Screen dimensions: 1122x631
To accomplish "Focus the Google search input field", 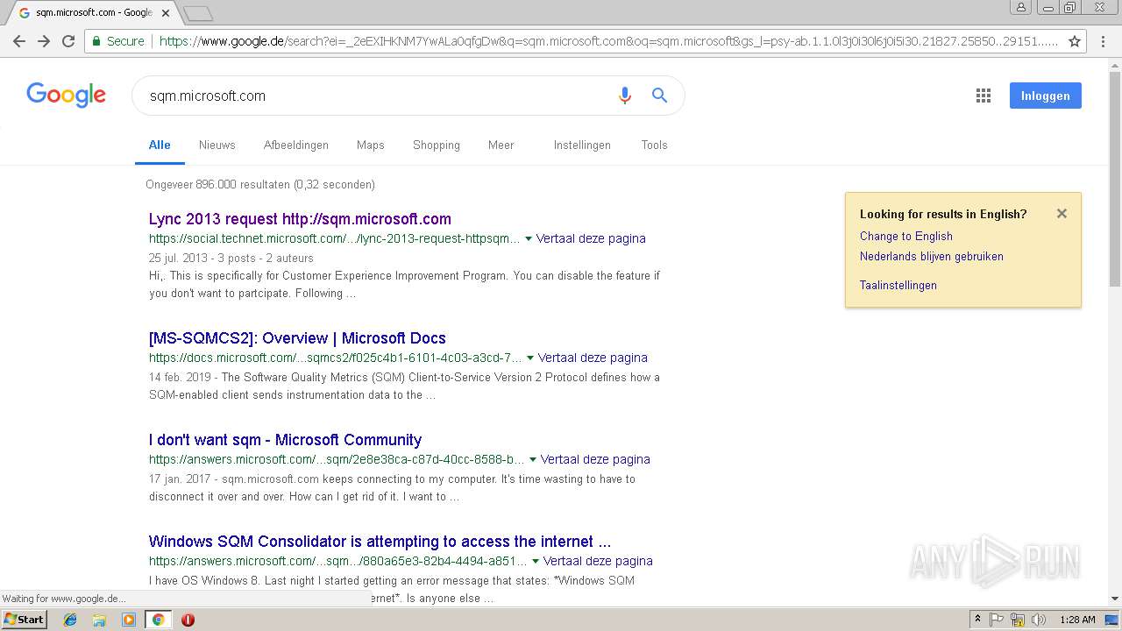I will pos(377,96).
